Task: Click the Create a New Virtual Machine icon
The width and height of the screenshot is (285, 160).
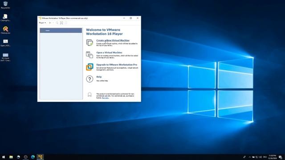Action: click(90, 43)
